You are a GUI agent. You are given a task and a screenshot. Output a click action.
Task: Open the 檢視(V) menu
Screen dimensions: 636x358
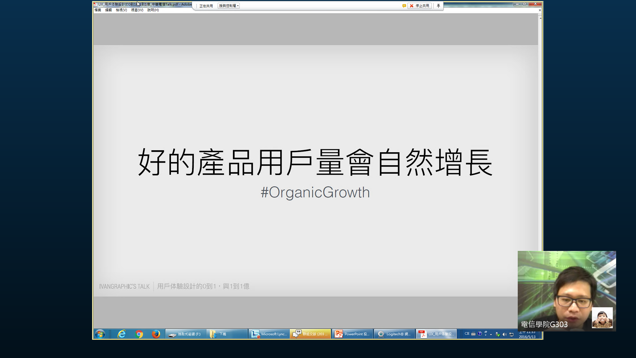pos(121,10)
